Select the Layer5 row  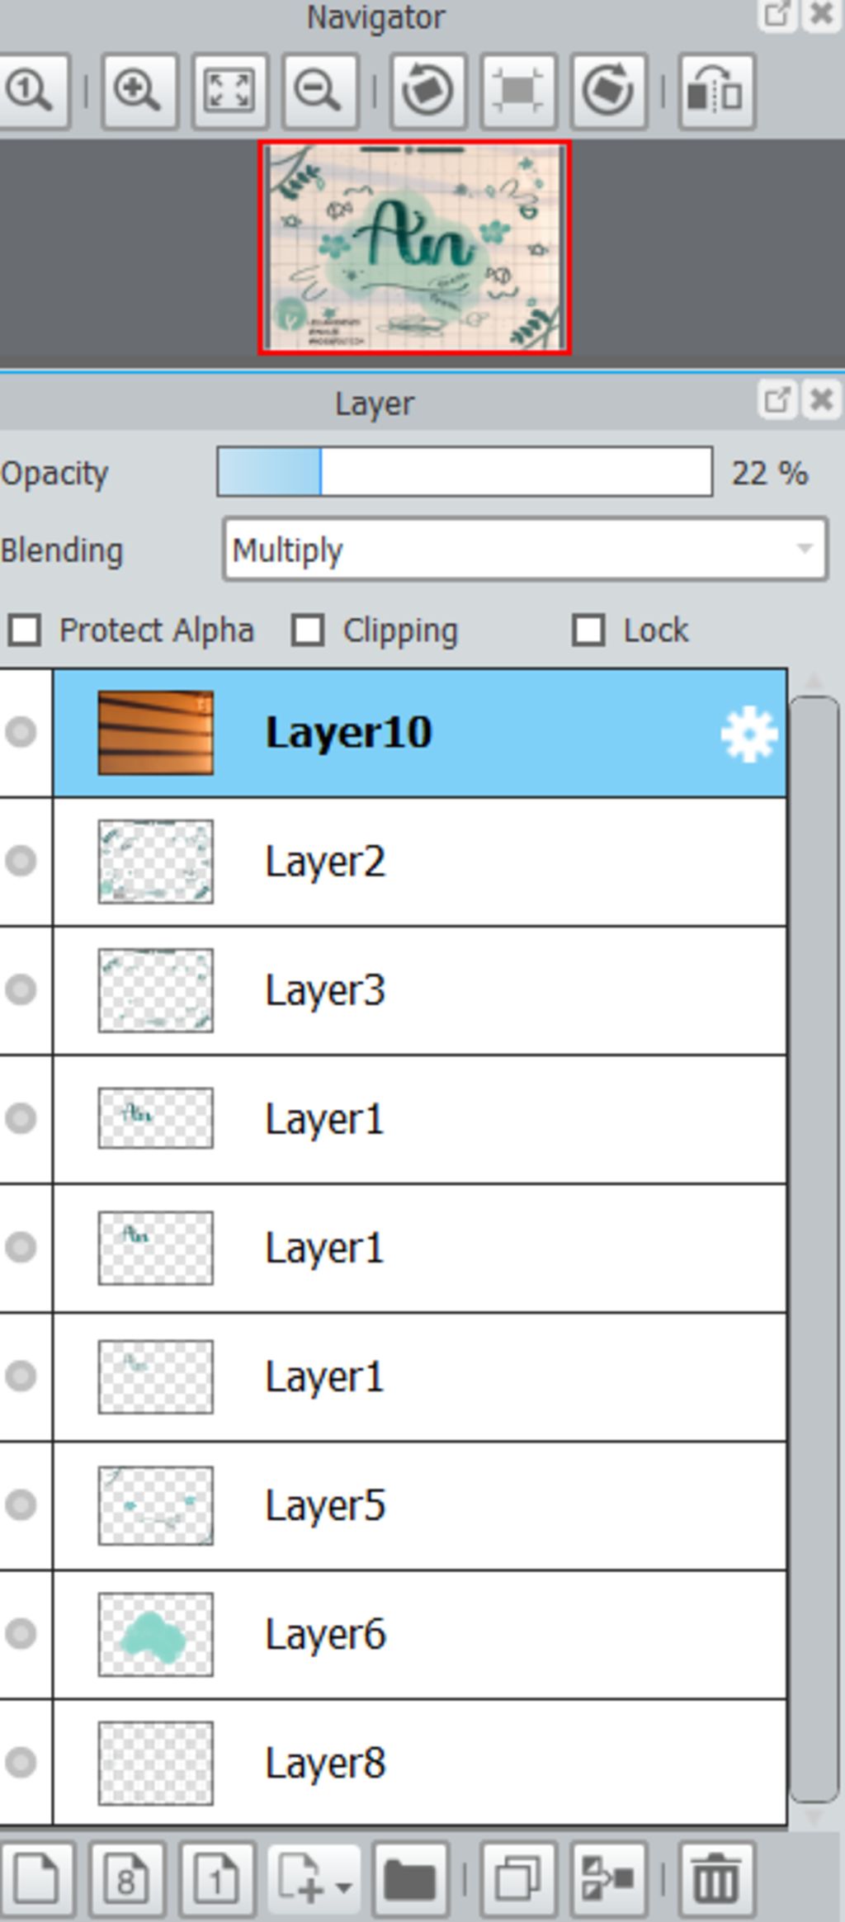point(419,1505)
